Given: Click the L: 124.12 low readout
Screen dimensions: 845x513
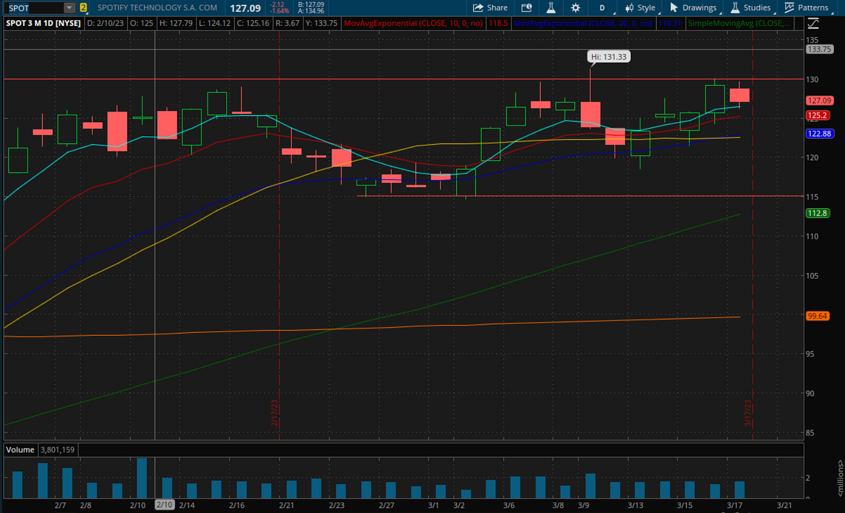Looking at the screenshot, I should click(x=214, y=23).
